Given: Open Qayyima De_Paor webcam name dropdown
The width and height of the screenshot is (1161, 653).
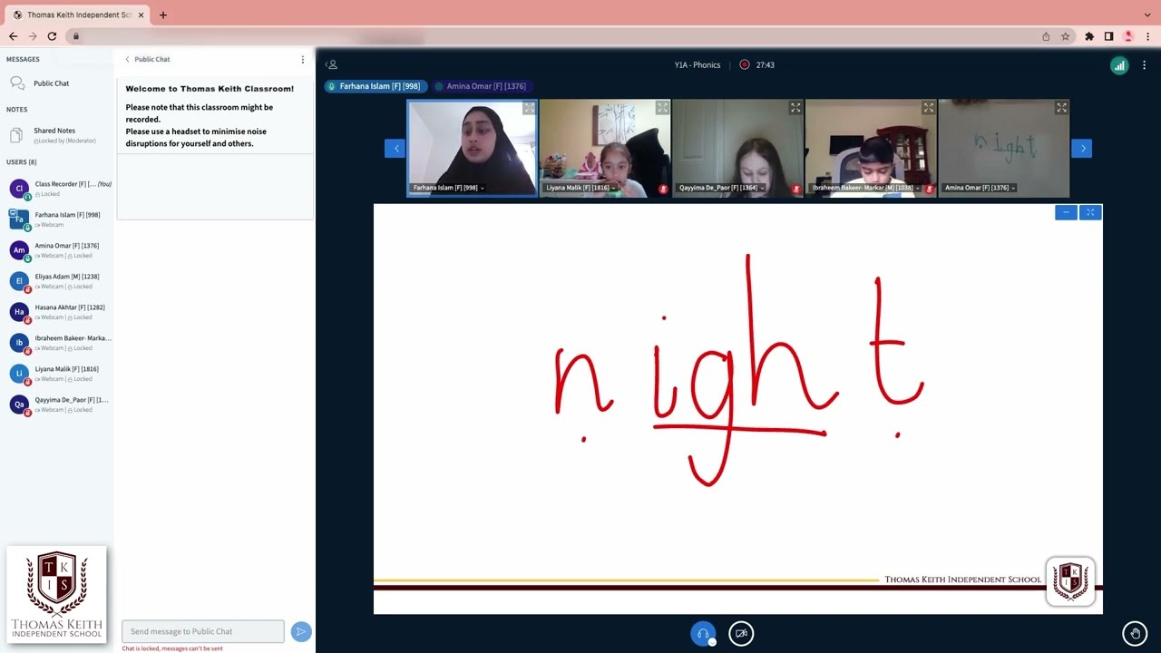Looking at the screenshot, I should click(721, 188).
